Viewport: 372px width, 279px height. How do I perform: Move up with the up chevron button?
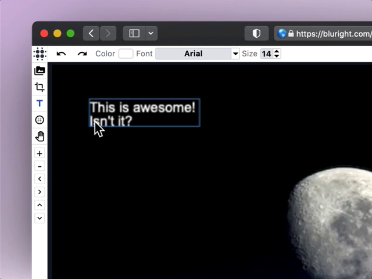tap(40, 205)
